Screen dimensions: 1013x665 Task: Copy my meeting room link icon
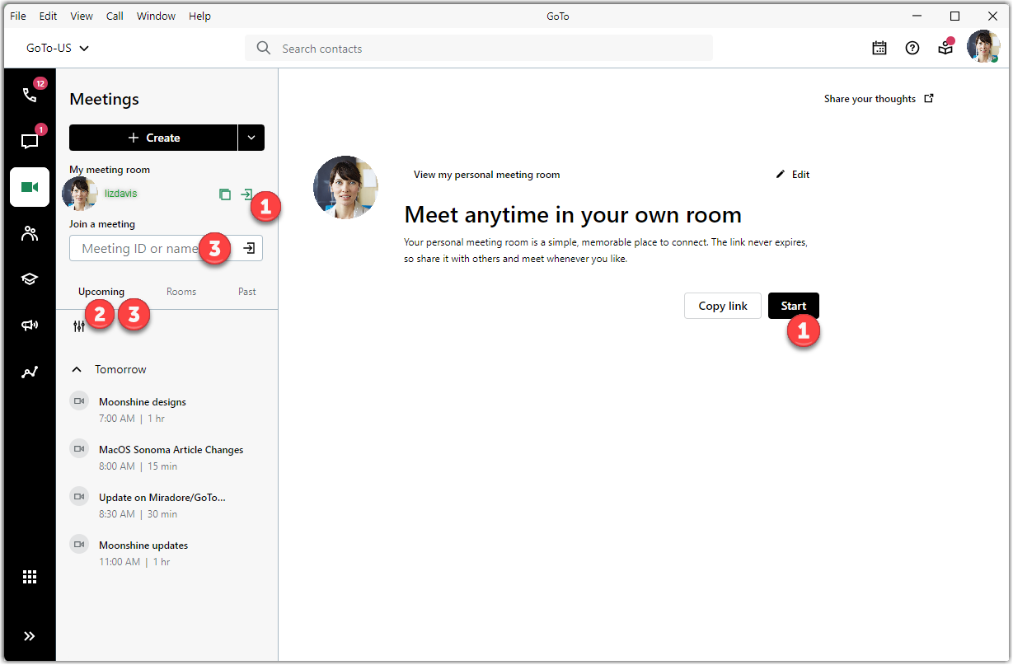[225, 194]
